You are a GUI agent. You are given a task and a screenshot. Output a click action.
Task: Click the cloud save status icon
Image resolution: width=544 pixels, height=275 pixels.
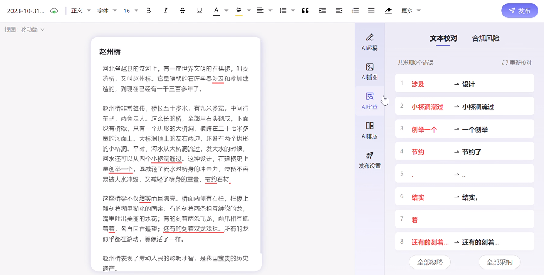[54, 11]
